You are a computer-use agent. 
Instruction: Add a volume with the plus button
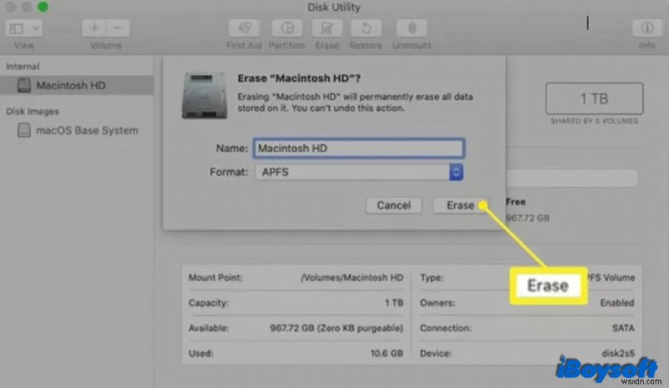94,28
